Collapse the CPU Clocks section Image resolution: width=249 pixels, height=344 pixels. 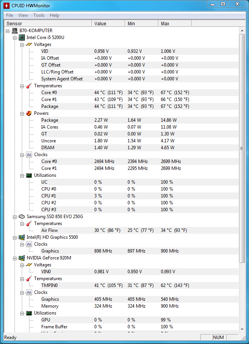(x=22, y=155)
